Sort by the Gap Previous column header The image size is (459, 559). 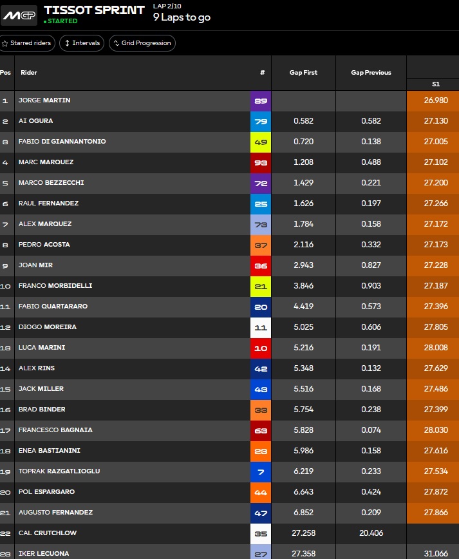click(371, 72)
